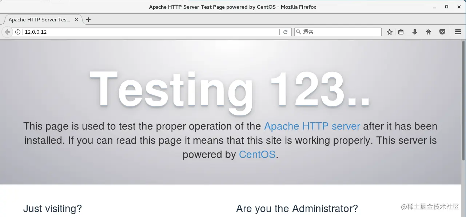Image resolution: width=466 pixels, height=217 pixels.
Task: Click the back navigation arrow
Action: tap(7, 32)
